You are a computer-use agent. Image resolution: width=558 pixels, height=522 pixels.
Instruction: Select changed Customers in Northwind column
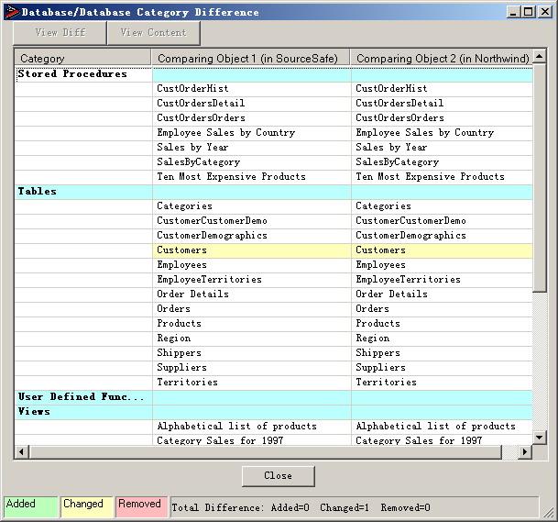click(442, 250)
